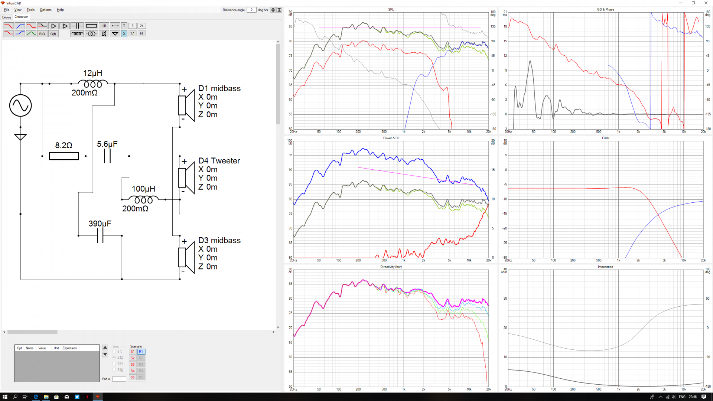Screen dimensions: 713x401
Task: Click the schematic horizontal scrollbar thumb
Action: (32, 332)
